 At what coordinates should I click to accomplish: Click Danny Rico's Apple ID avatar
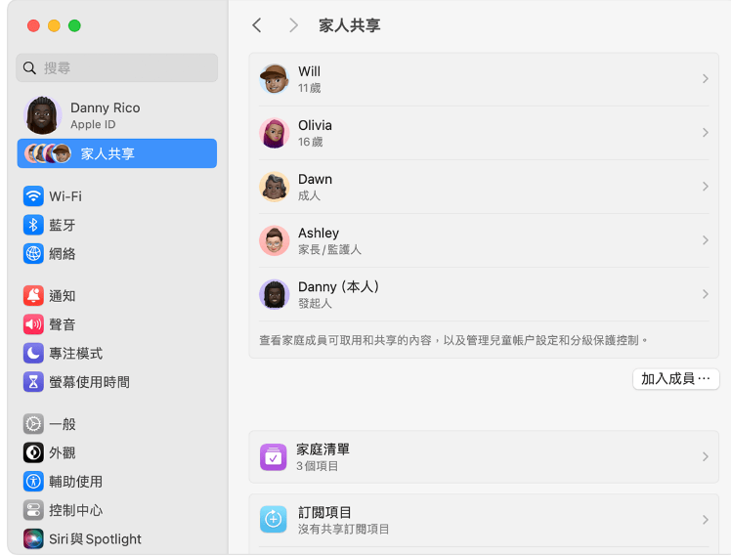pos(42,115)
